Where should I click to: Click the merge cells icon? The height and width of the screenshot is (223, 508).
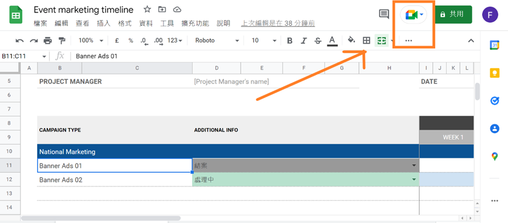click(381, 41)
